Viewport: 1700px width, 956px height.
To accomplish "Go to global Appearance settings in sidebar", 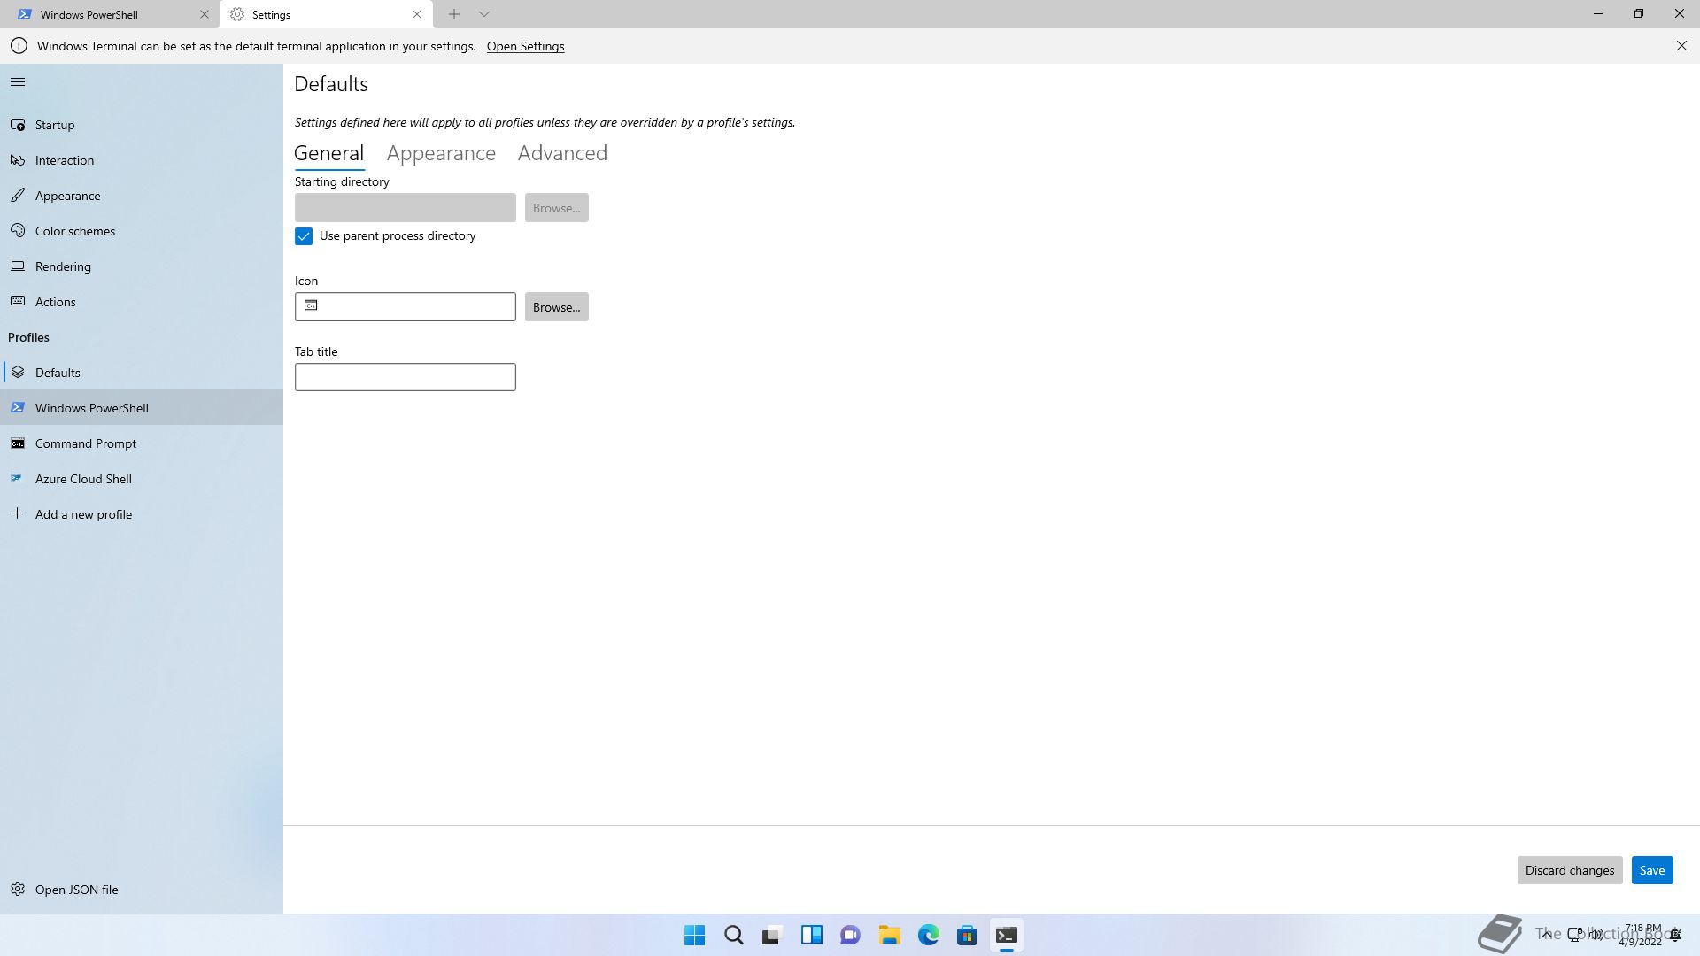I will [x=142, y=196].
